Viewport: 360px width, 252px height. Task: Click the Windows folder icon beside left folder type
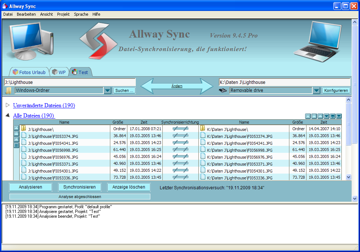pyautogui.click(x=9, y=90)
